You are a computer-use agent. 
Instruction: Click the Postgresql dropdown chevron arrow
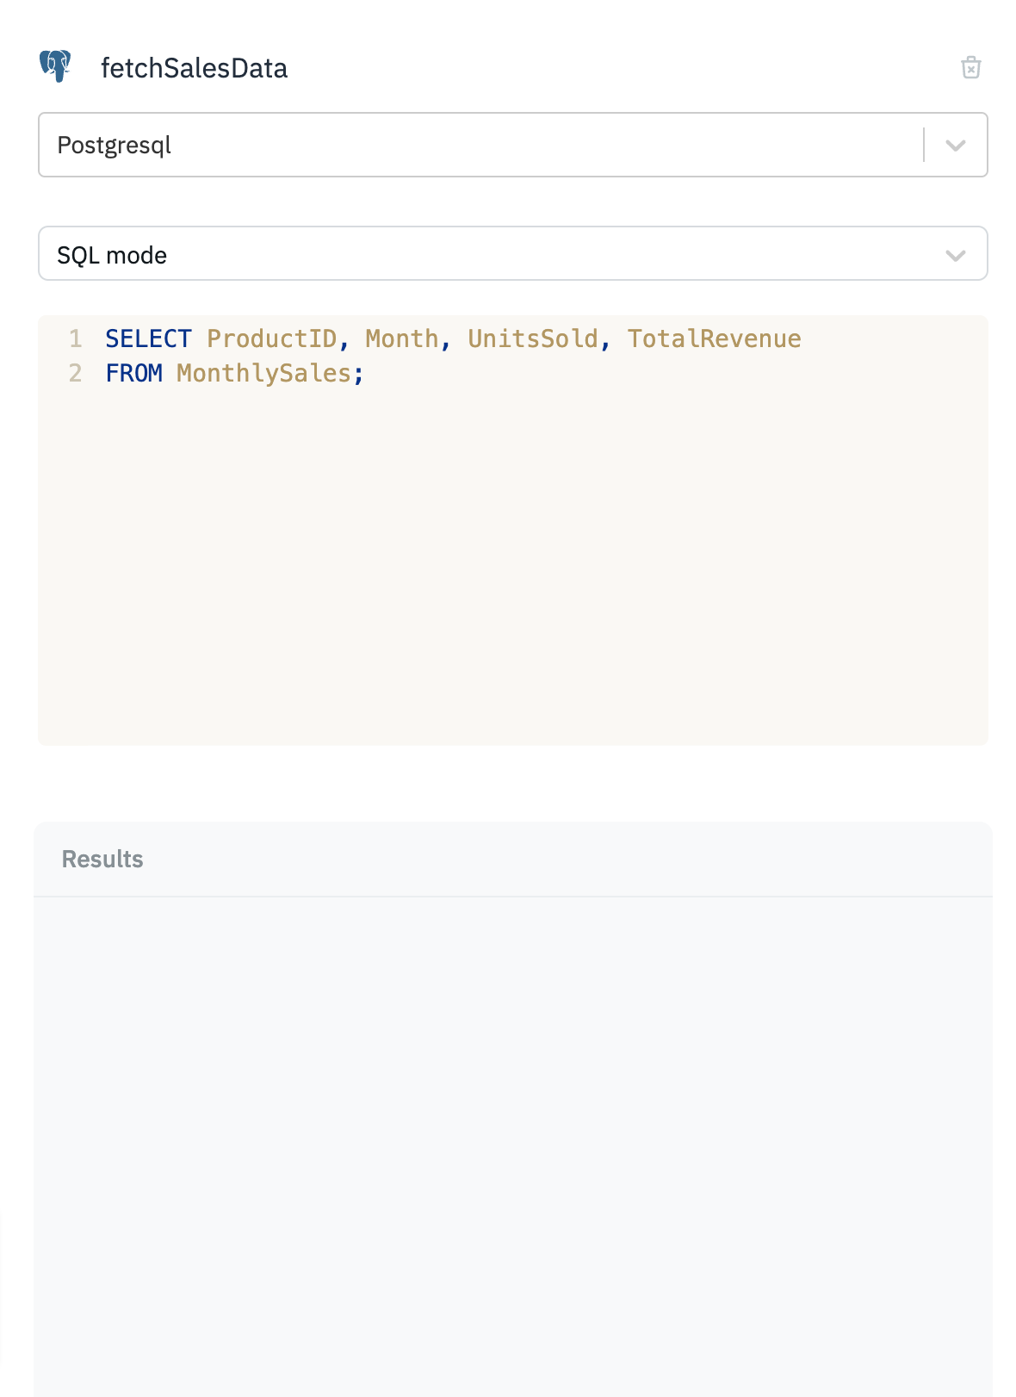955,146
